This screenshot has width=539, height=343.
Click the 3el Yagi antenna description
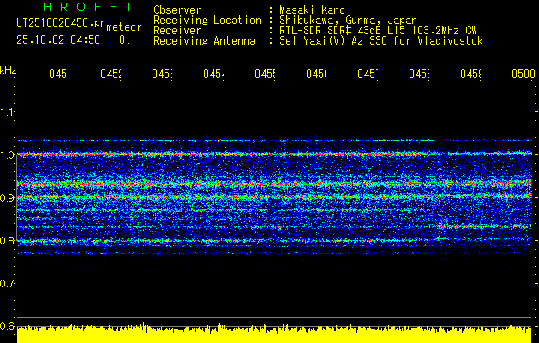click(381, 41)
